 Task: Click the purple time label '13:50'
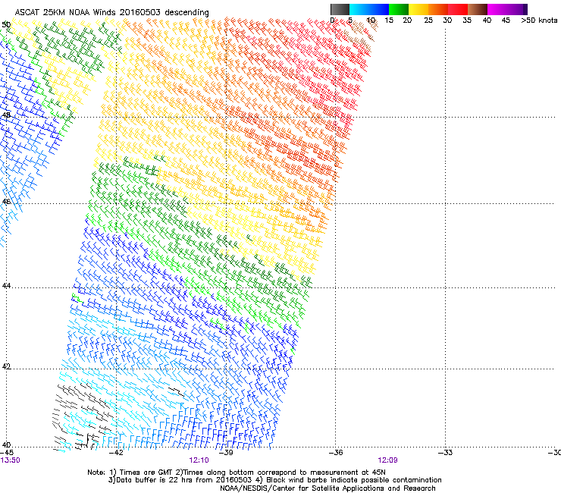coord(10,460)
